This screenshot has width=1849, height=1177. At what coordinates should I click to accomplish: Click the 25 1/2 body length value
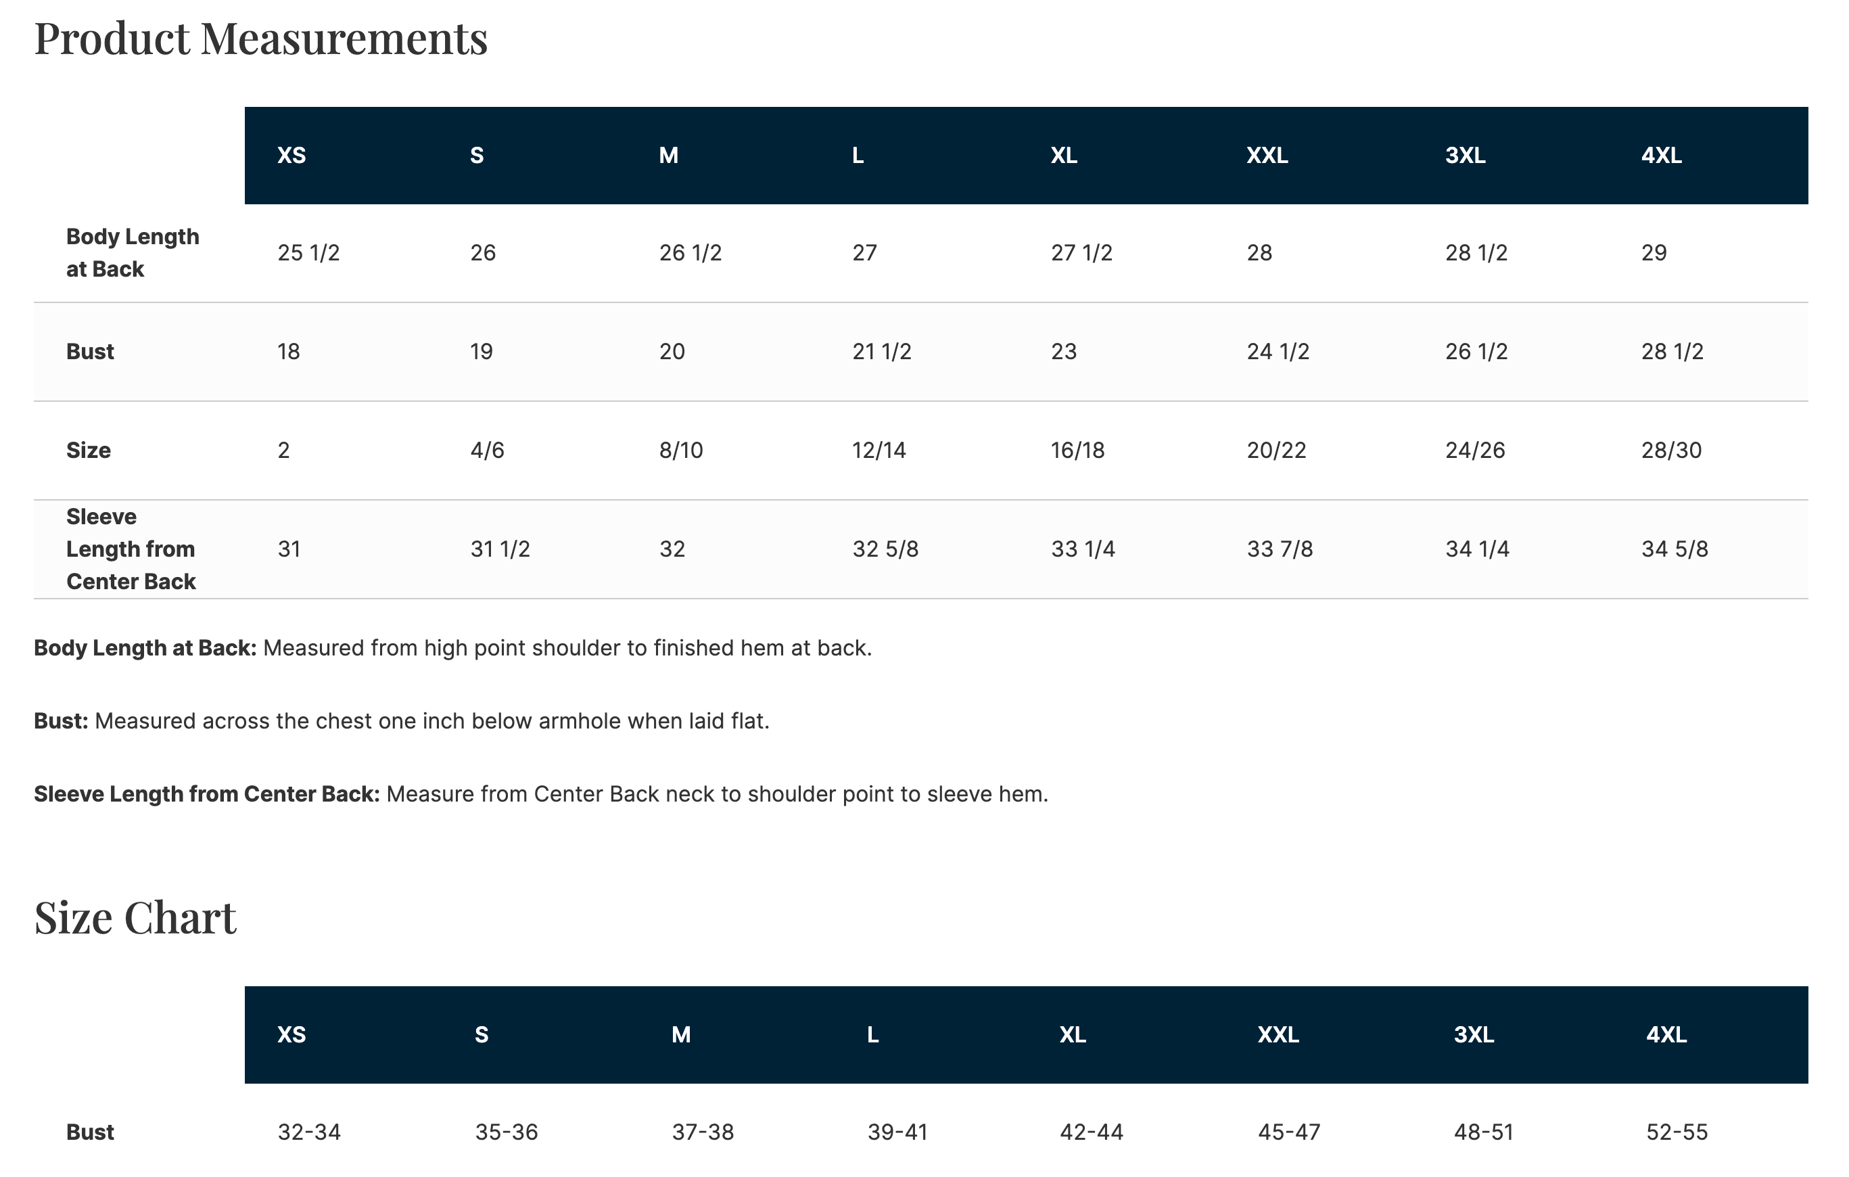click(308, 252)
